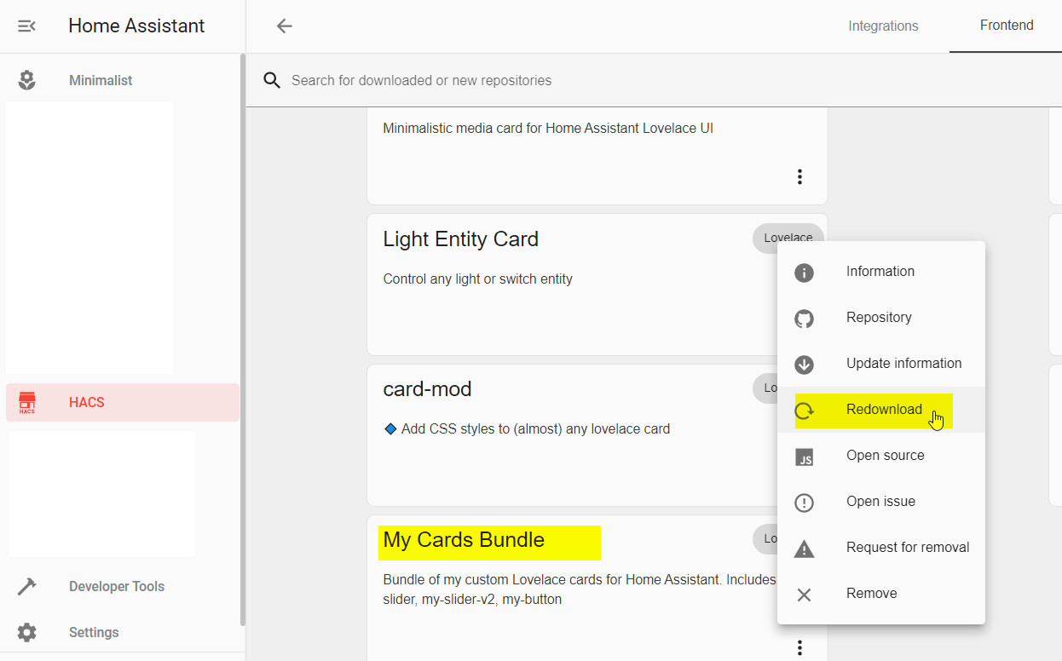Click the JS Open source icon

point(804,457)
